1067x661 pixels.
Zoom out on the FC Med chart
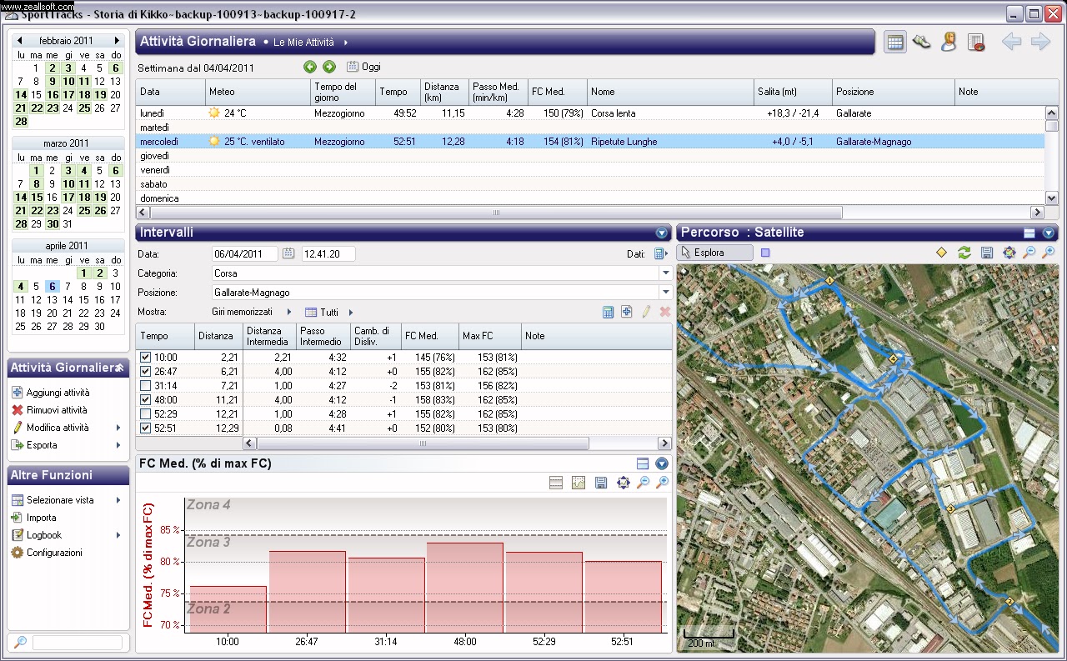pyautogui.click(x=643, y=483)
